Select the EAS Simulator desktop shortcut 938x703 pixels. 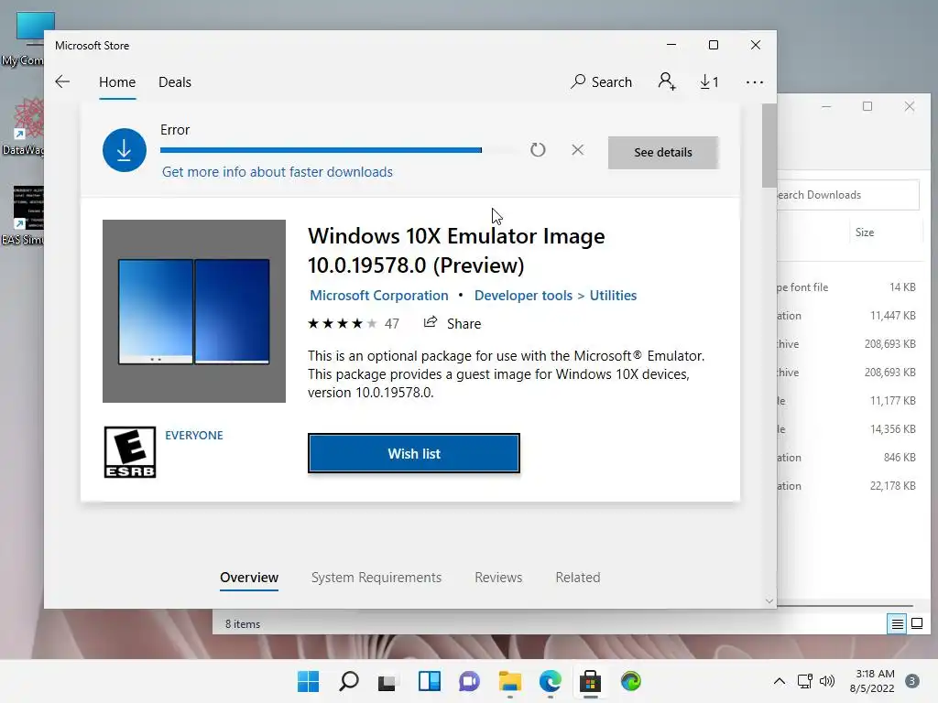[x=23, y=215]
